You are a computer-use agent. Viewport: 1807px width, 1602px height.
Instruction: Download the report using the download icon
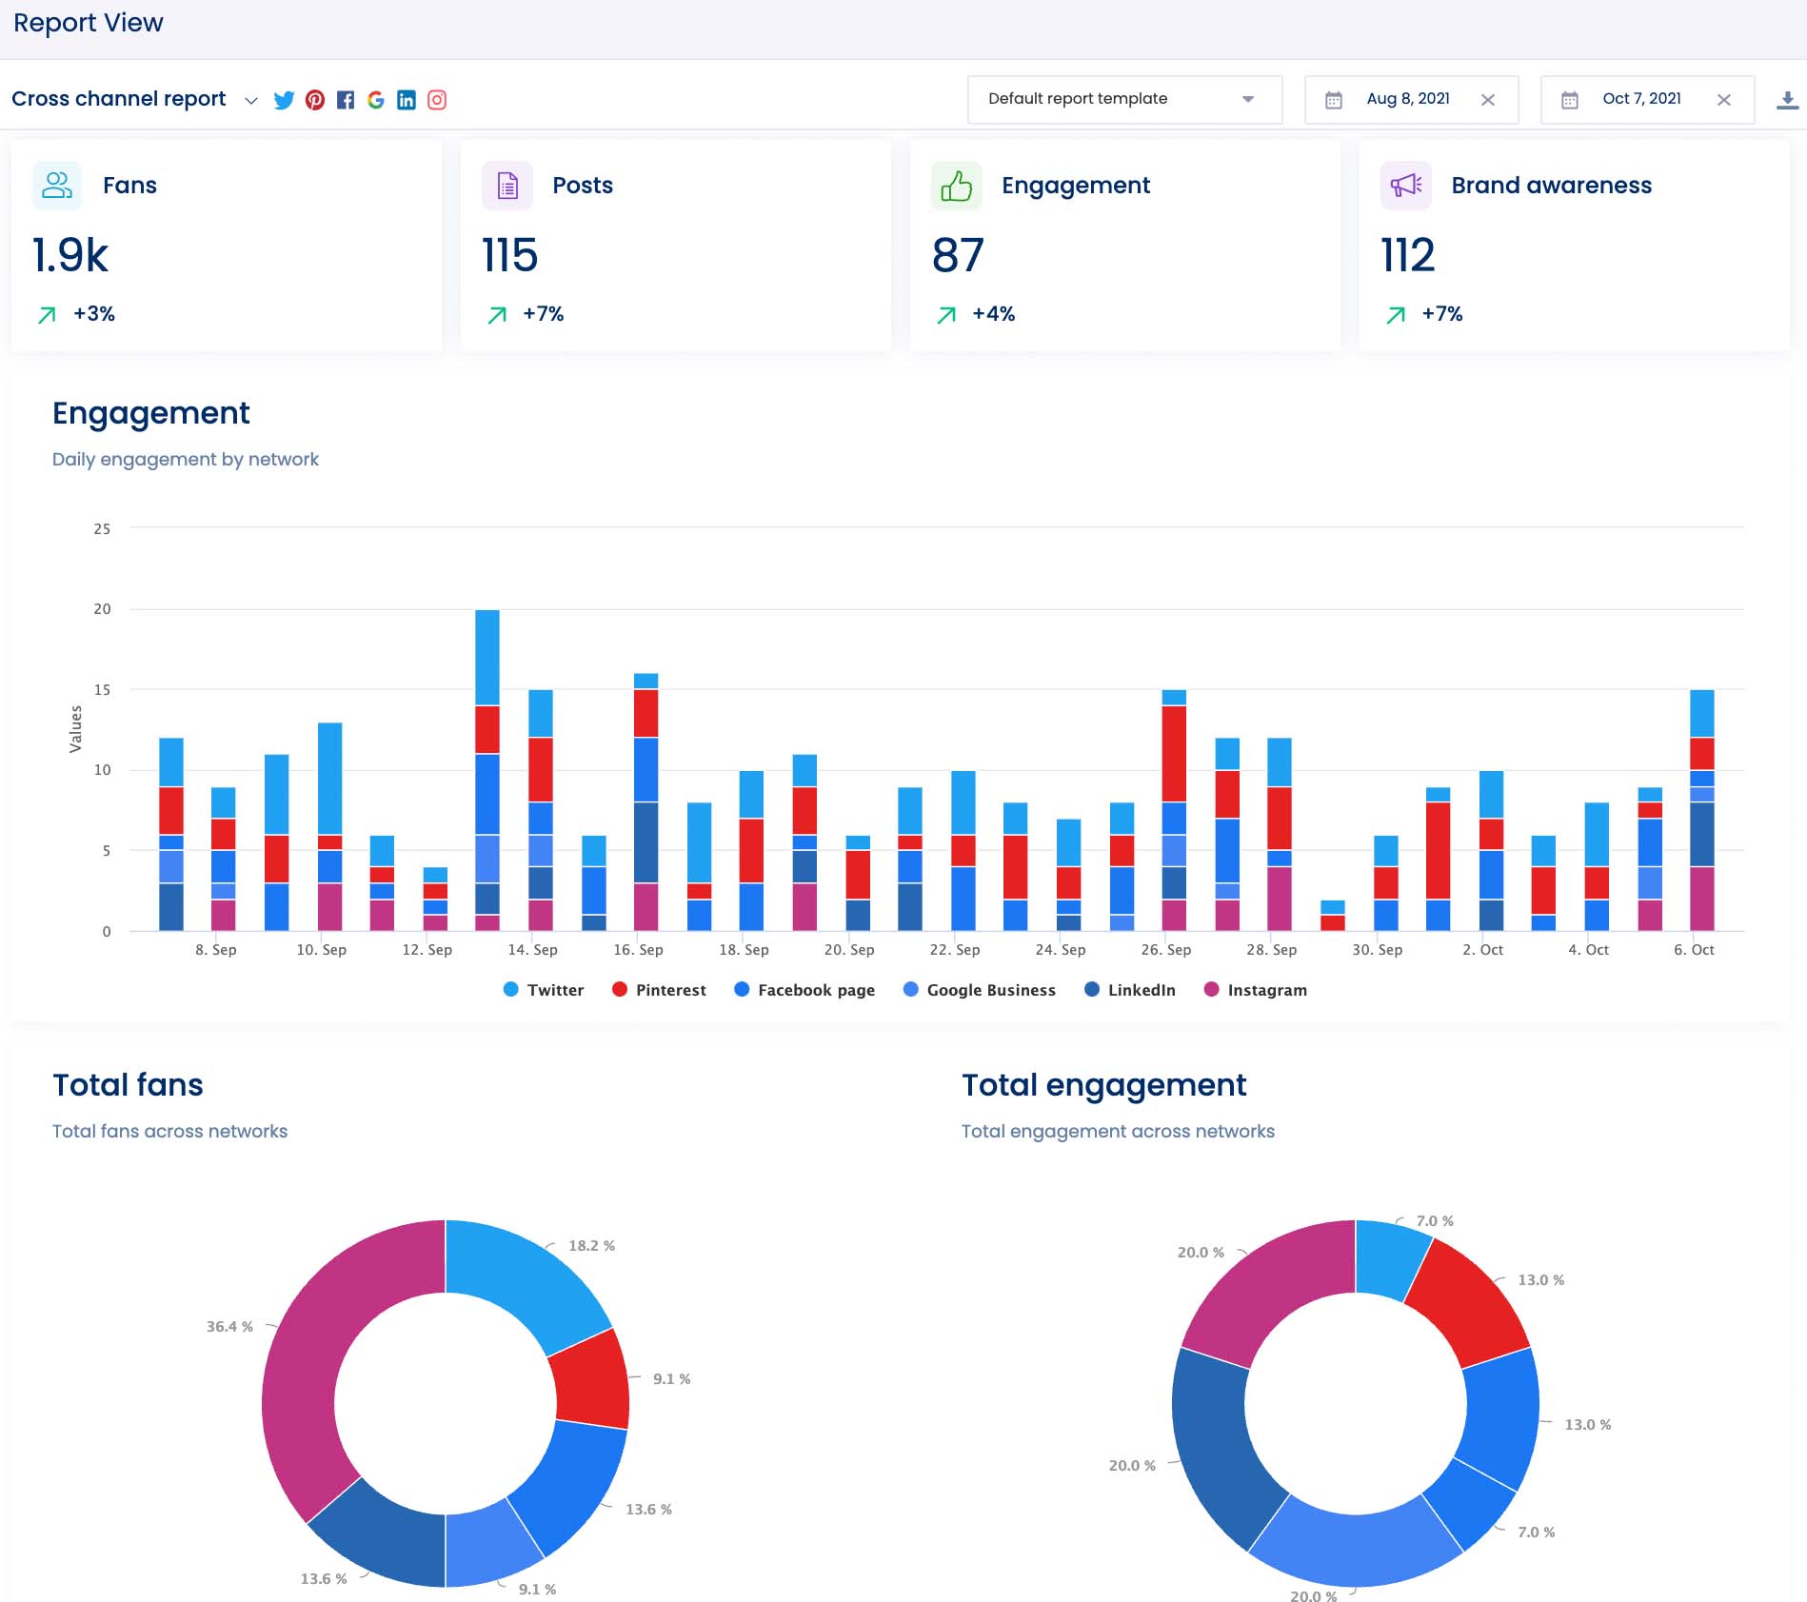(x=1786, y=98)
